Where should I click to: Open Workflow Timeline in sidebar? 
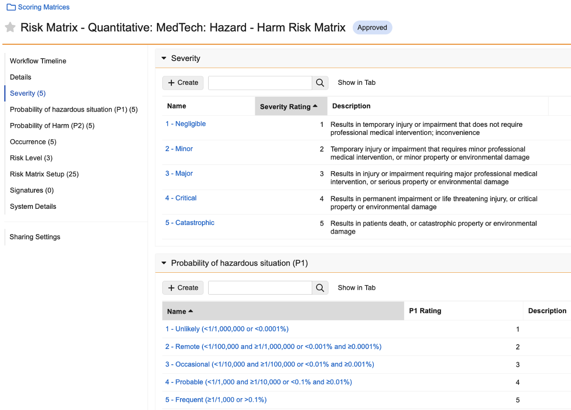click(x=38, y=61)
